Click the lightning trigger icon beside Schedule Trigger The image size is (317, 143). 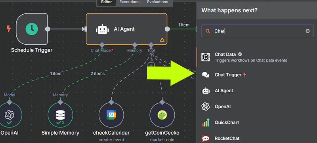click(x=9, y=29)
